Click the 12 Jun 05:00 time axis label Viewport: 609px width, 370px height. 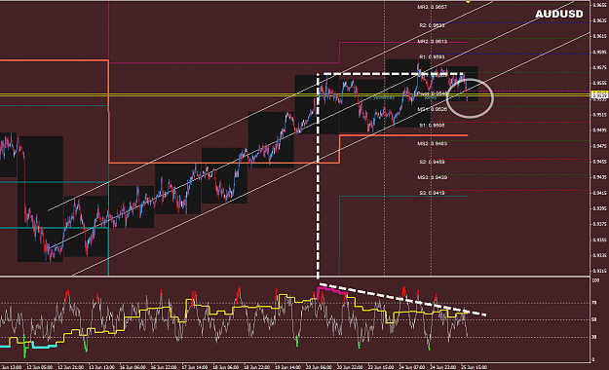[39, 367]
